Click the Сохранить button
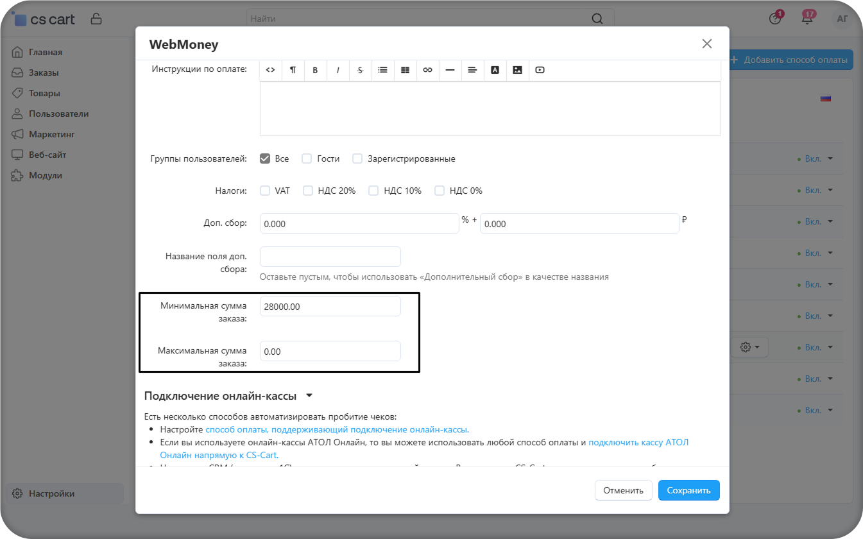This screenshot has height=539, width=863. tap(688, 490)
